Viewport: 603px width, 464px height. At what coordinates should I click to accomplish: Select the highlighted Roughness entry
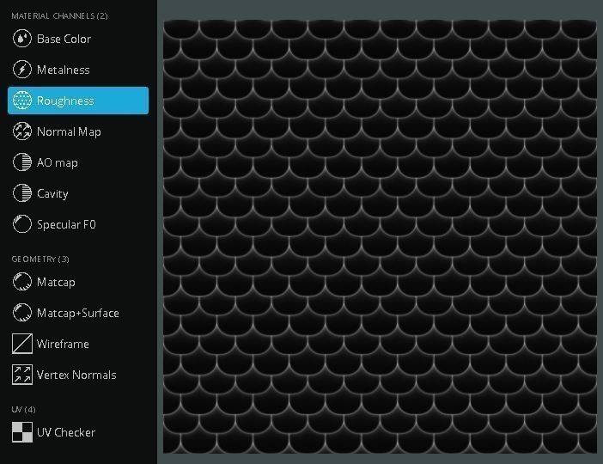coord(78,101)
